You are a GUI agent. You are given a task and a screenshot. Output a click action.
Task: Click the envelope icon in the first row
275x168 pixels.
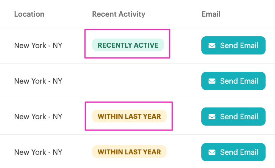coord(212,45)
